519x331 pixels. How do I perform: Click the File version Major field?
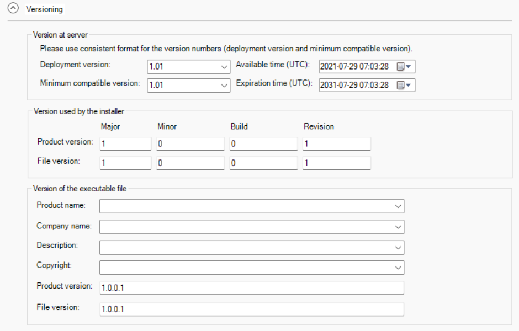[125, 163]
